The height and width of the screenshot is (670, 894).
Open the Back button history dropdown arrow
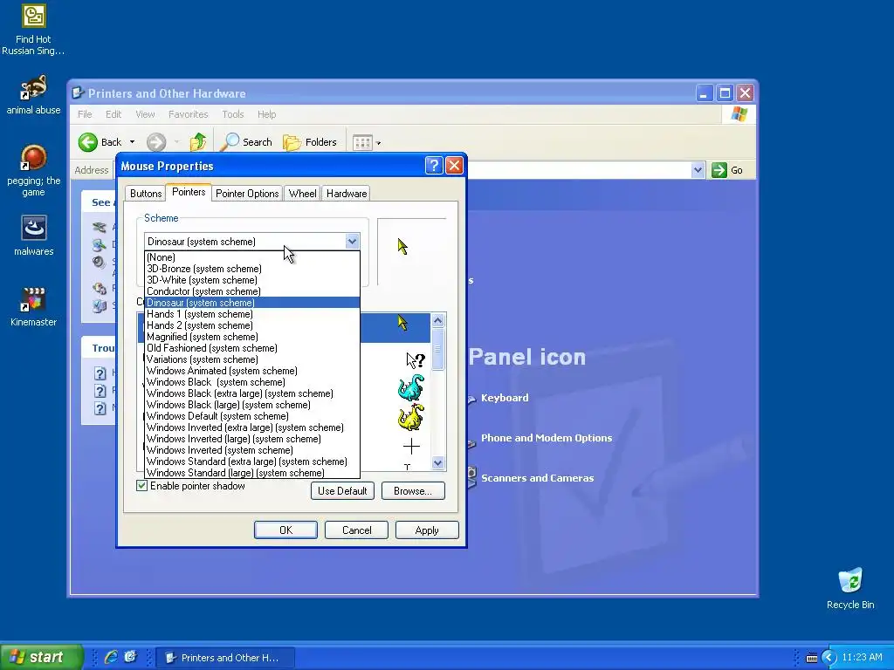tap(133, 142)
